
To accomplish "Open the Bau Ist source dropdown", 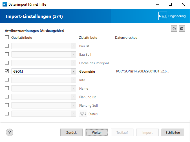I will point(44,46).
